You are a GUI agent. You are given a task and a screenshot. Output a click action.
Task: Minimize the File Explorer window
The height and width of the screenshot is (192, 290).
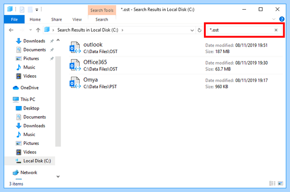(x=244, y=9)
